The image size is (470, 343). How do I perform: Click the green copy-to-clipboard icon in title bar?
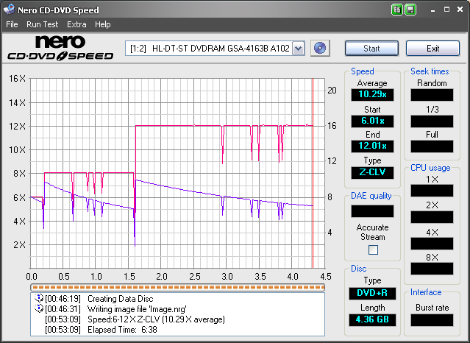(x=397, y=10)
